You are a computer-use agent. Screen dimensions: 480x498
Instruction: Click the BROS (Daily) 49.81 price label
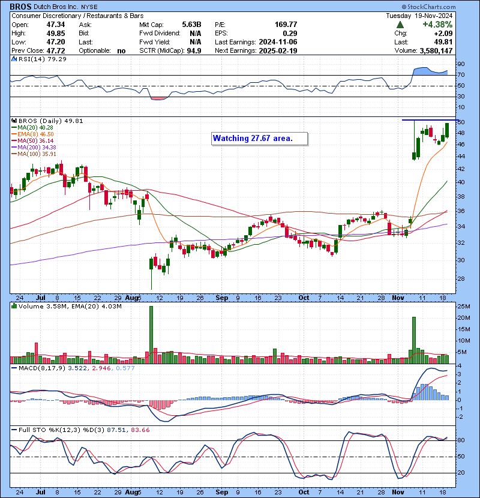[50, 121]
